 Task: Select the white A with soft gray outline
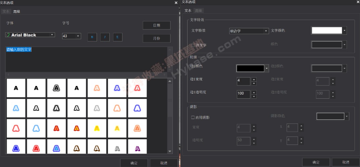click(97, 108)
